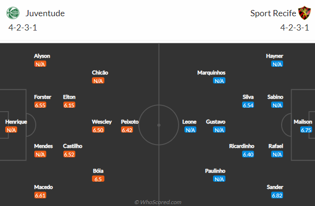
Task: Click Elton's 6.15 rating badge
Action: click(x=69, y=105)
